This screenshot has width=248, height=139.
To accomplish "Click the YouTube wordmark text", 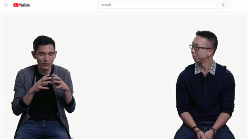I will [24, 5].
